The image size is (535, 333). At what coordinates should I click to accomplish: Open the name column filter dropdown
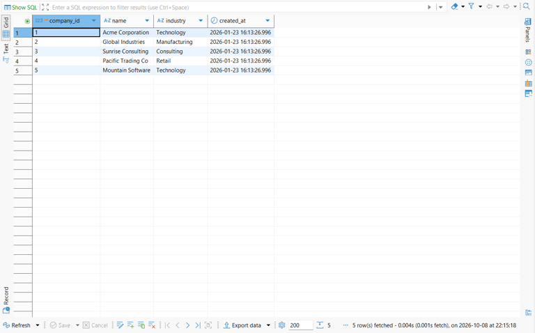click(147, 21)
